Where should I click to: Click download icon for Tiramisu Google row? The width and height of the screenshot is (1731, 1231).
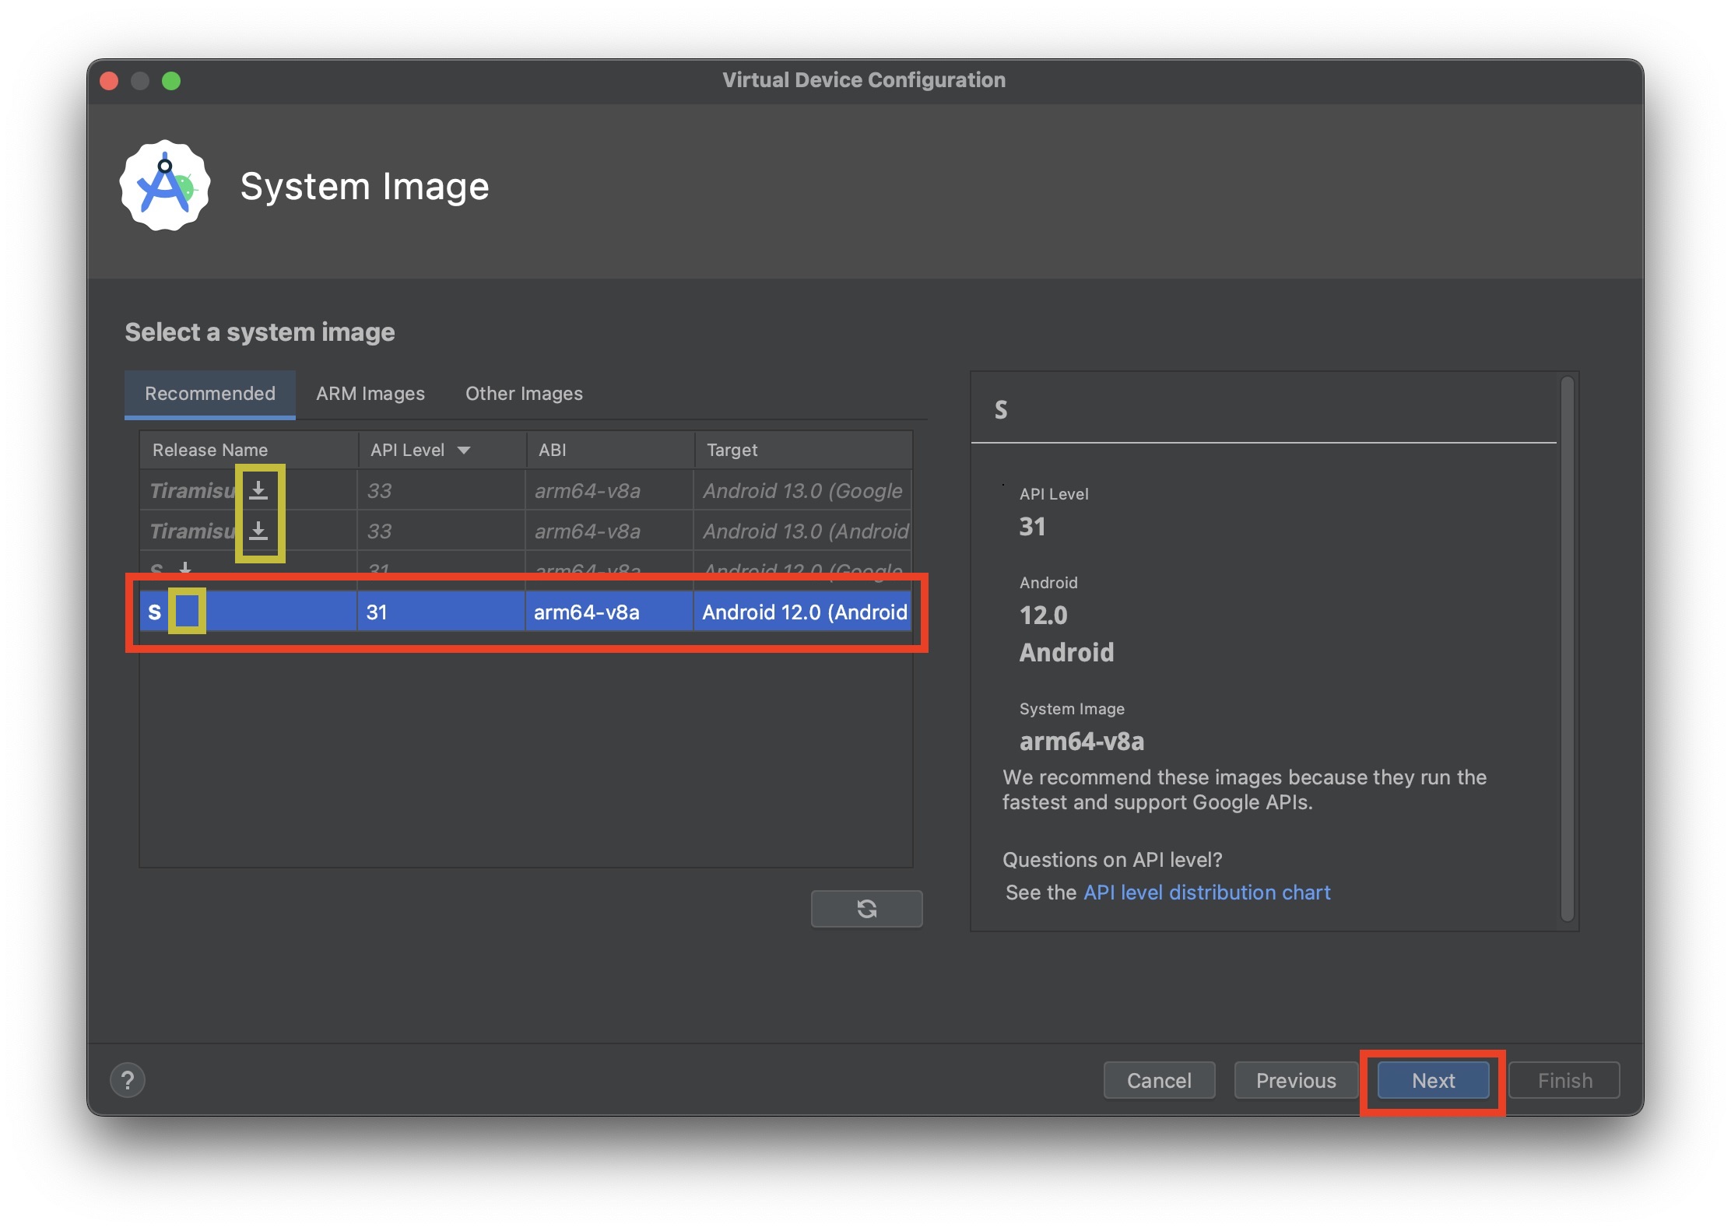(258, 490)
